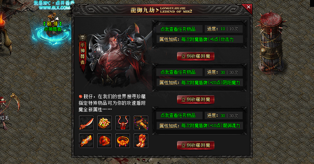Open second 点我查看任务物品 link
This screenshot has height=164, width=314.
pyautogui.click(x=178, y=72)
